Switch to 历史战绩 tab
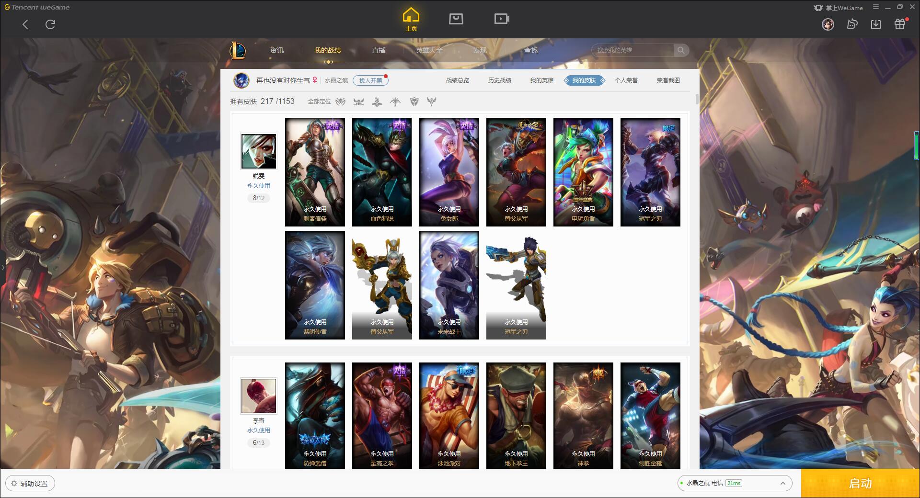Screen dimensions: 920x498 click(500, 80)
